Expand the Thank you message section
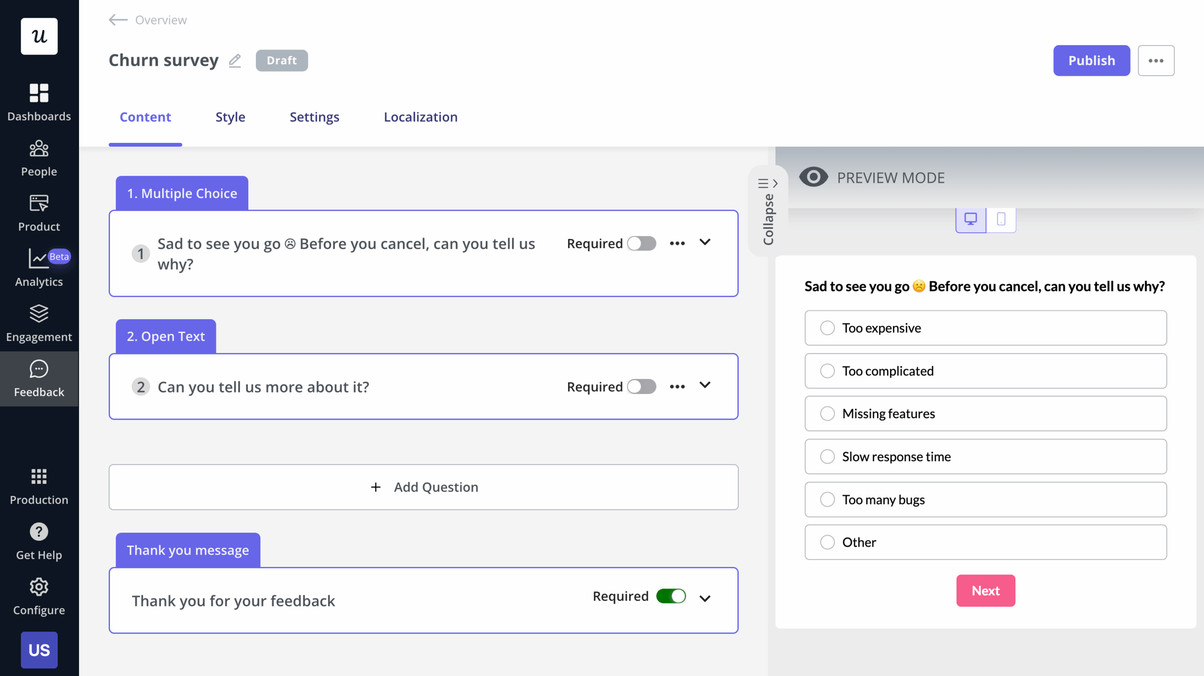 click(705, 598)
